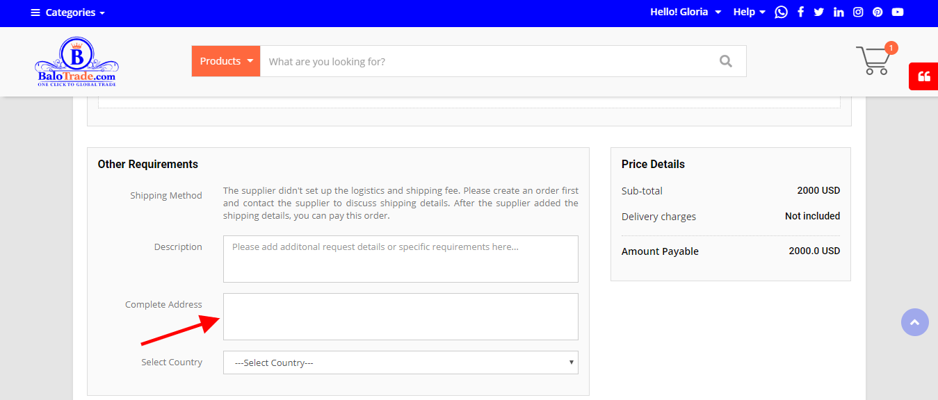
Task: Visit the Facebook page icon
Action: [800, 12]
